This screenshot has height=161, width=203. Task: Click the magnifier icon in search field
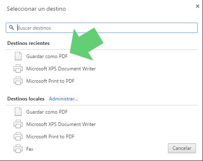coord(12,28)
